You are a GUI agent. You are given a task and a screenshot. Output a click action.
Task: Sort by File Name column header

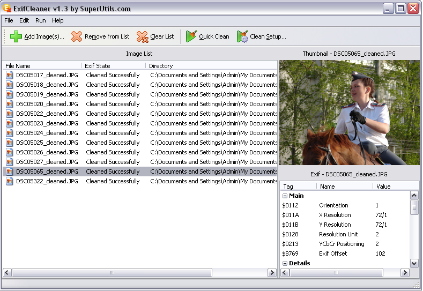pos(42,66)
